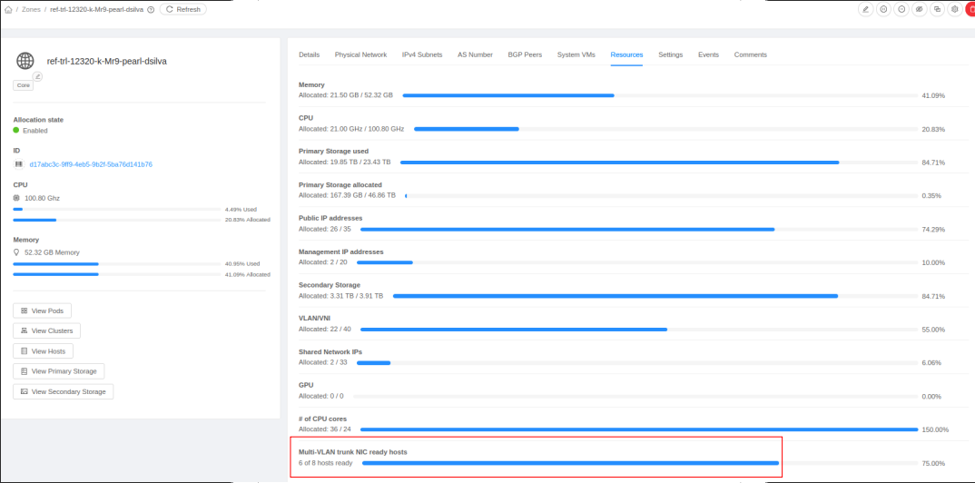Open the View Clusters button
This screenshot has width=975, height=483.
point(46,330)
